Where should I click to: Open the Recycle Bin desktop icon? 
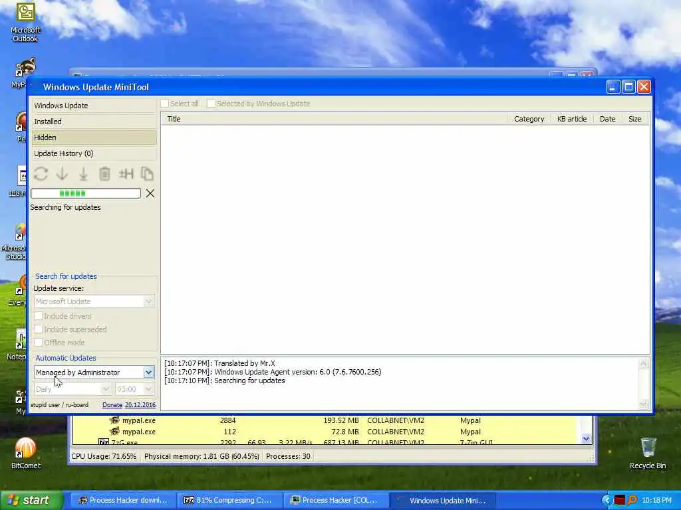tap(648, 453)
